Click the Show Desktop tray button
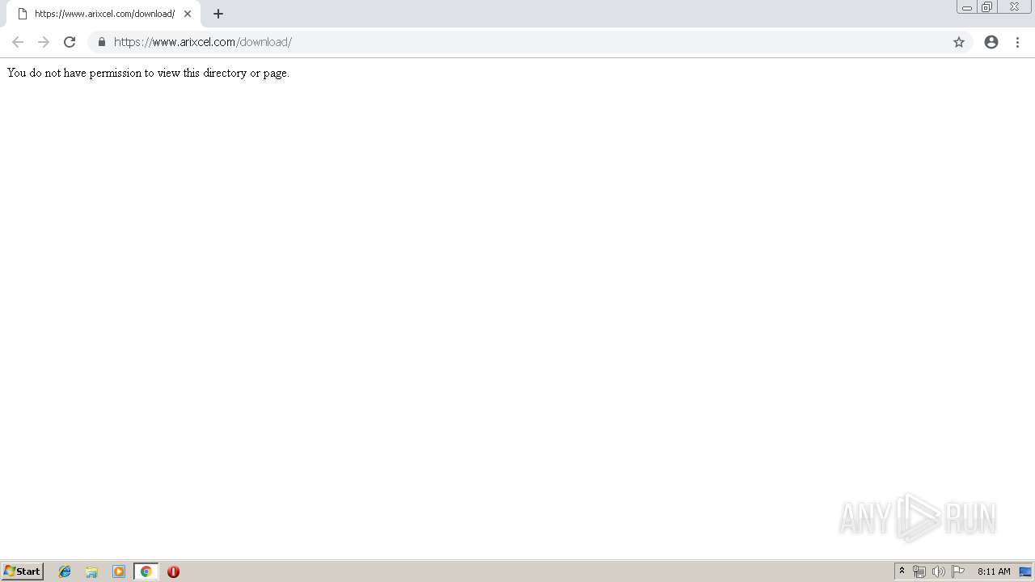1035x582 pixels. (x=1025, y=571)
